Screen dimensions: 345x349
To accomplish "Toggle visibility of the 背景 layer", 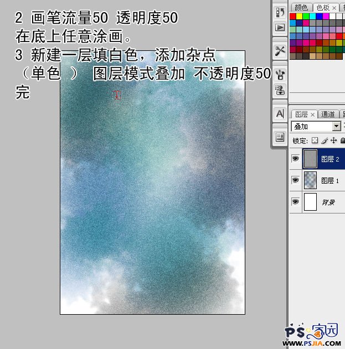I will [295, 202].
